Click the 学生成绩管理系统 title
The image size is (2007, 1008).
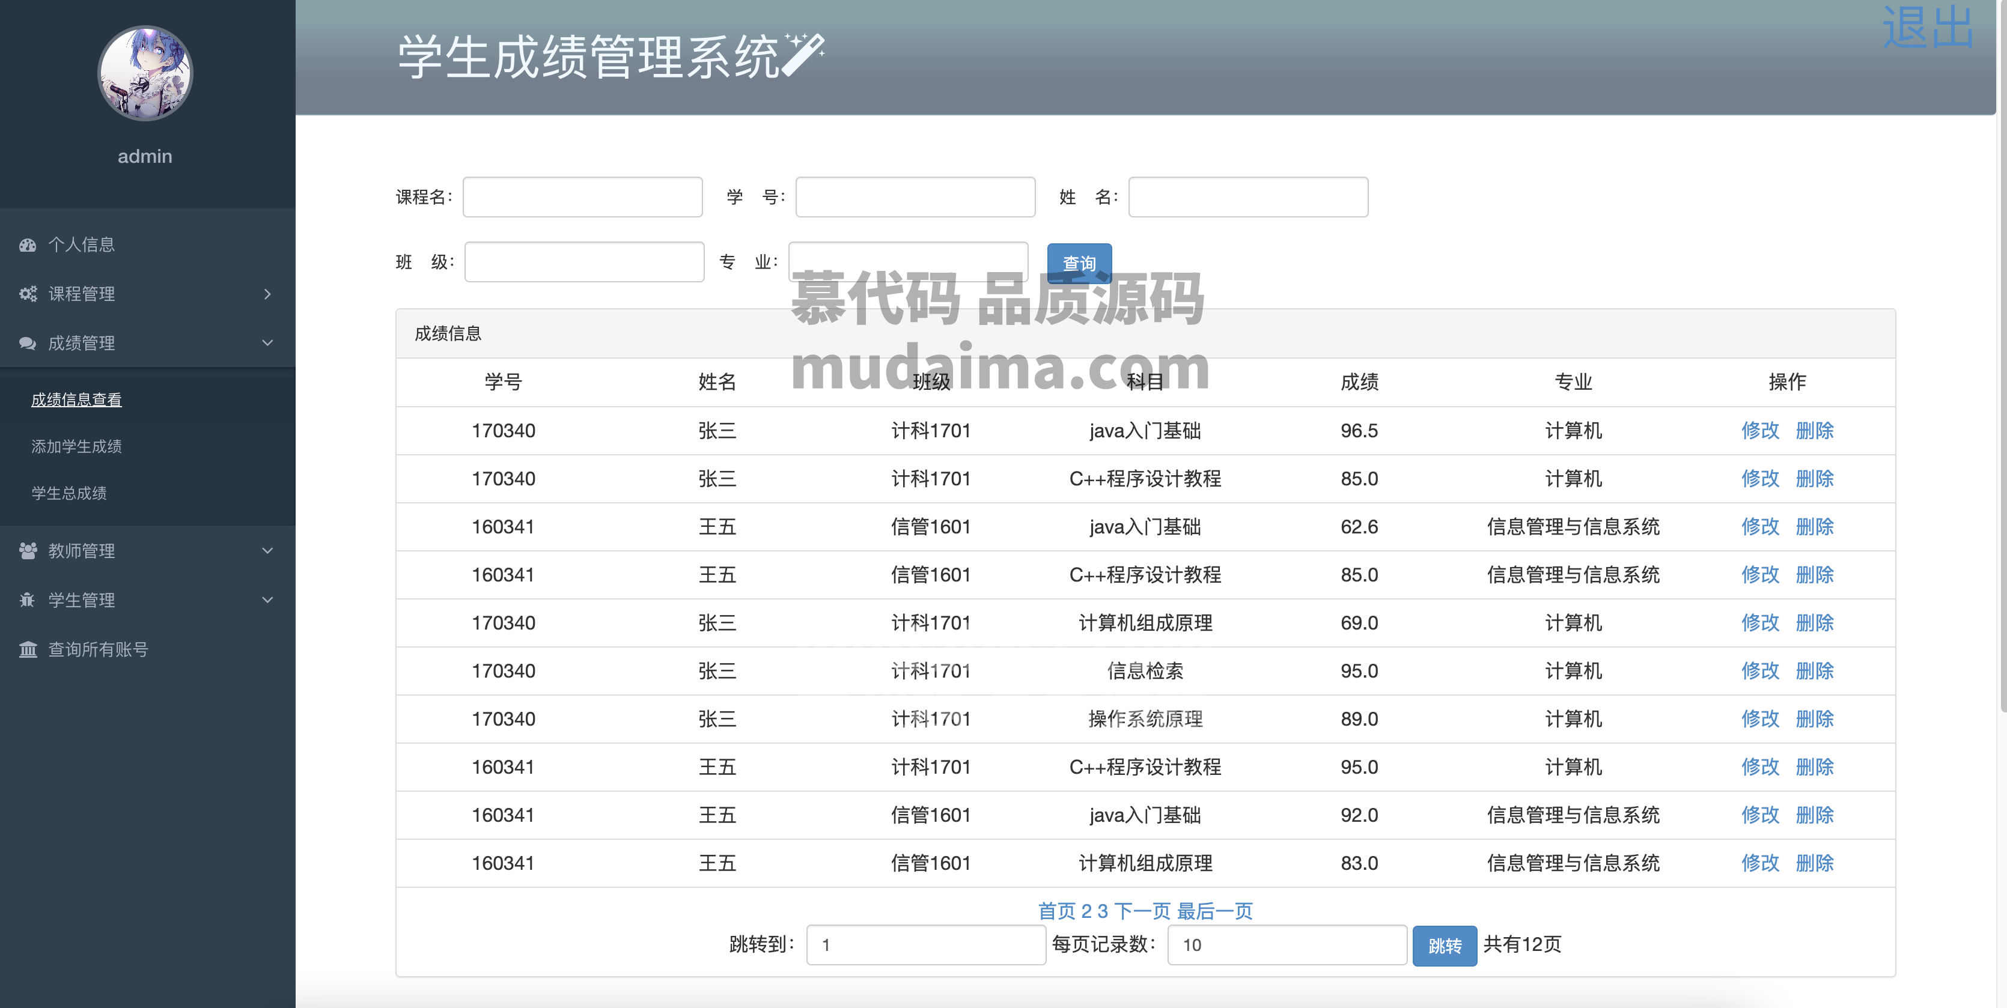click(x=588, y=56)
